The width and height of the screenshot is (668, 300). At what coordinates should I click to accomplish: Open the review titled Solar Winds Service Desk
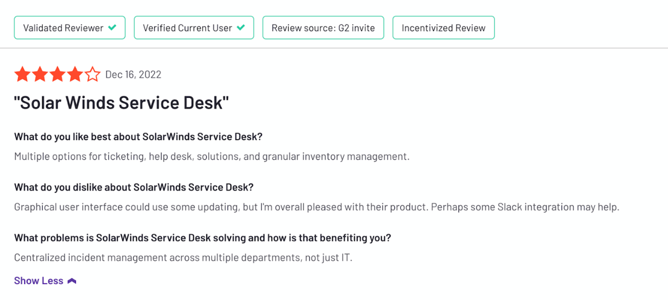121,102
